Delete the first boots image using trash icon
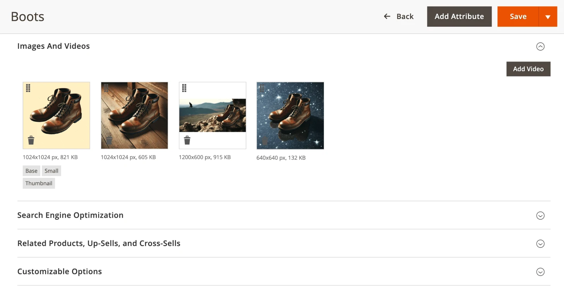The width and height of the screenshot is (564, 304). click(31, 140)
